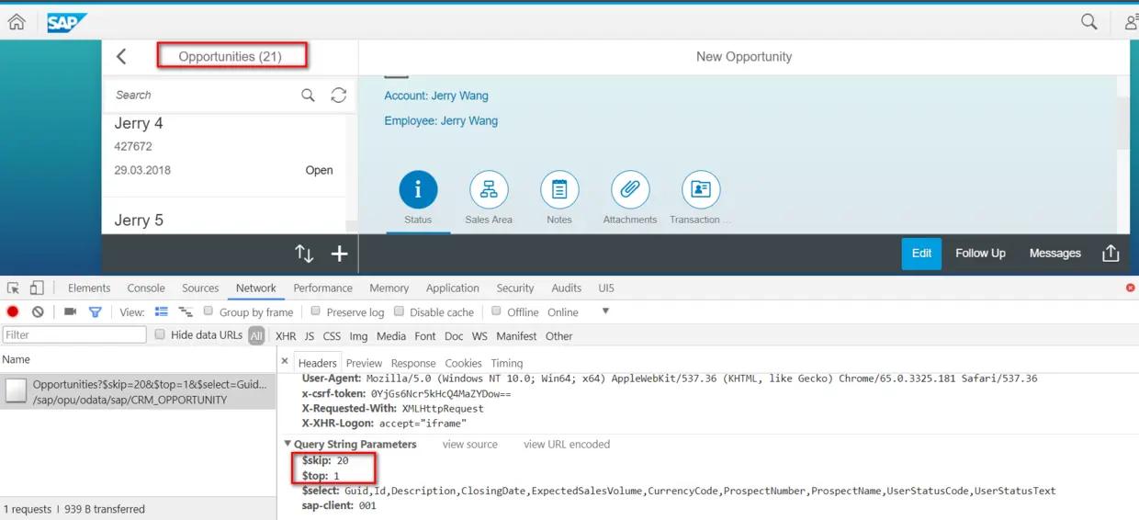Click view source link
The image size is (1139, 520).
point(470,444)
